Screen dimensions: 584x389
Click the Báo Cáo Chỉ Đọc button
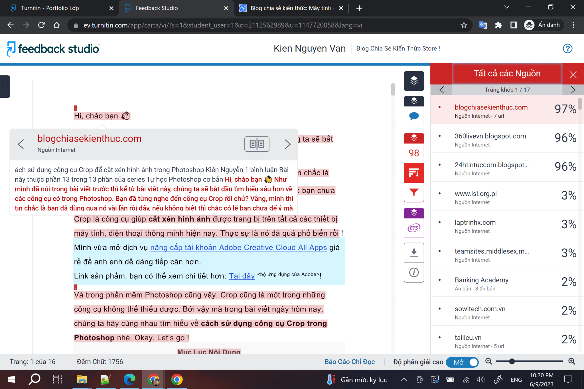coord(349,362)
